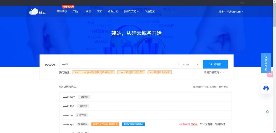Click the 已被注册 label beside wwzs.top

tap(83, 106)
